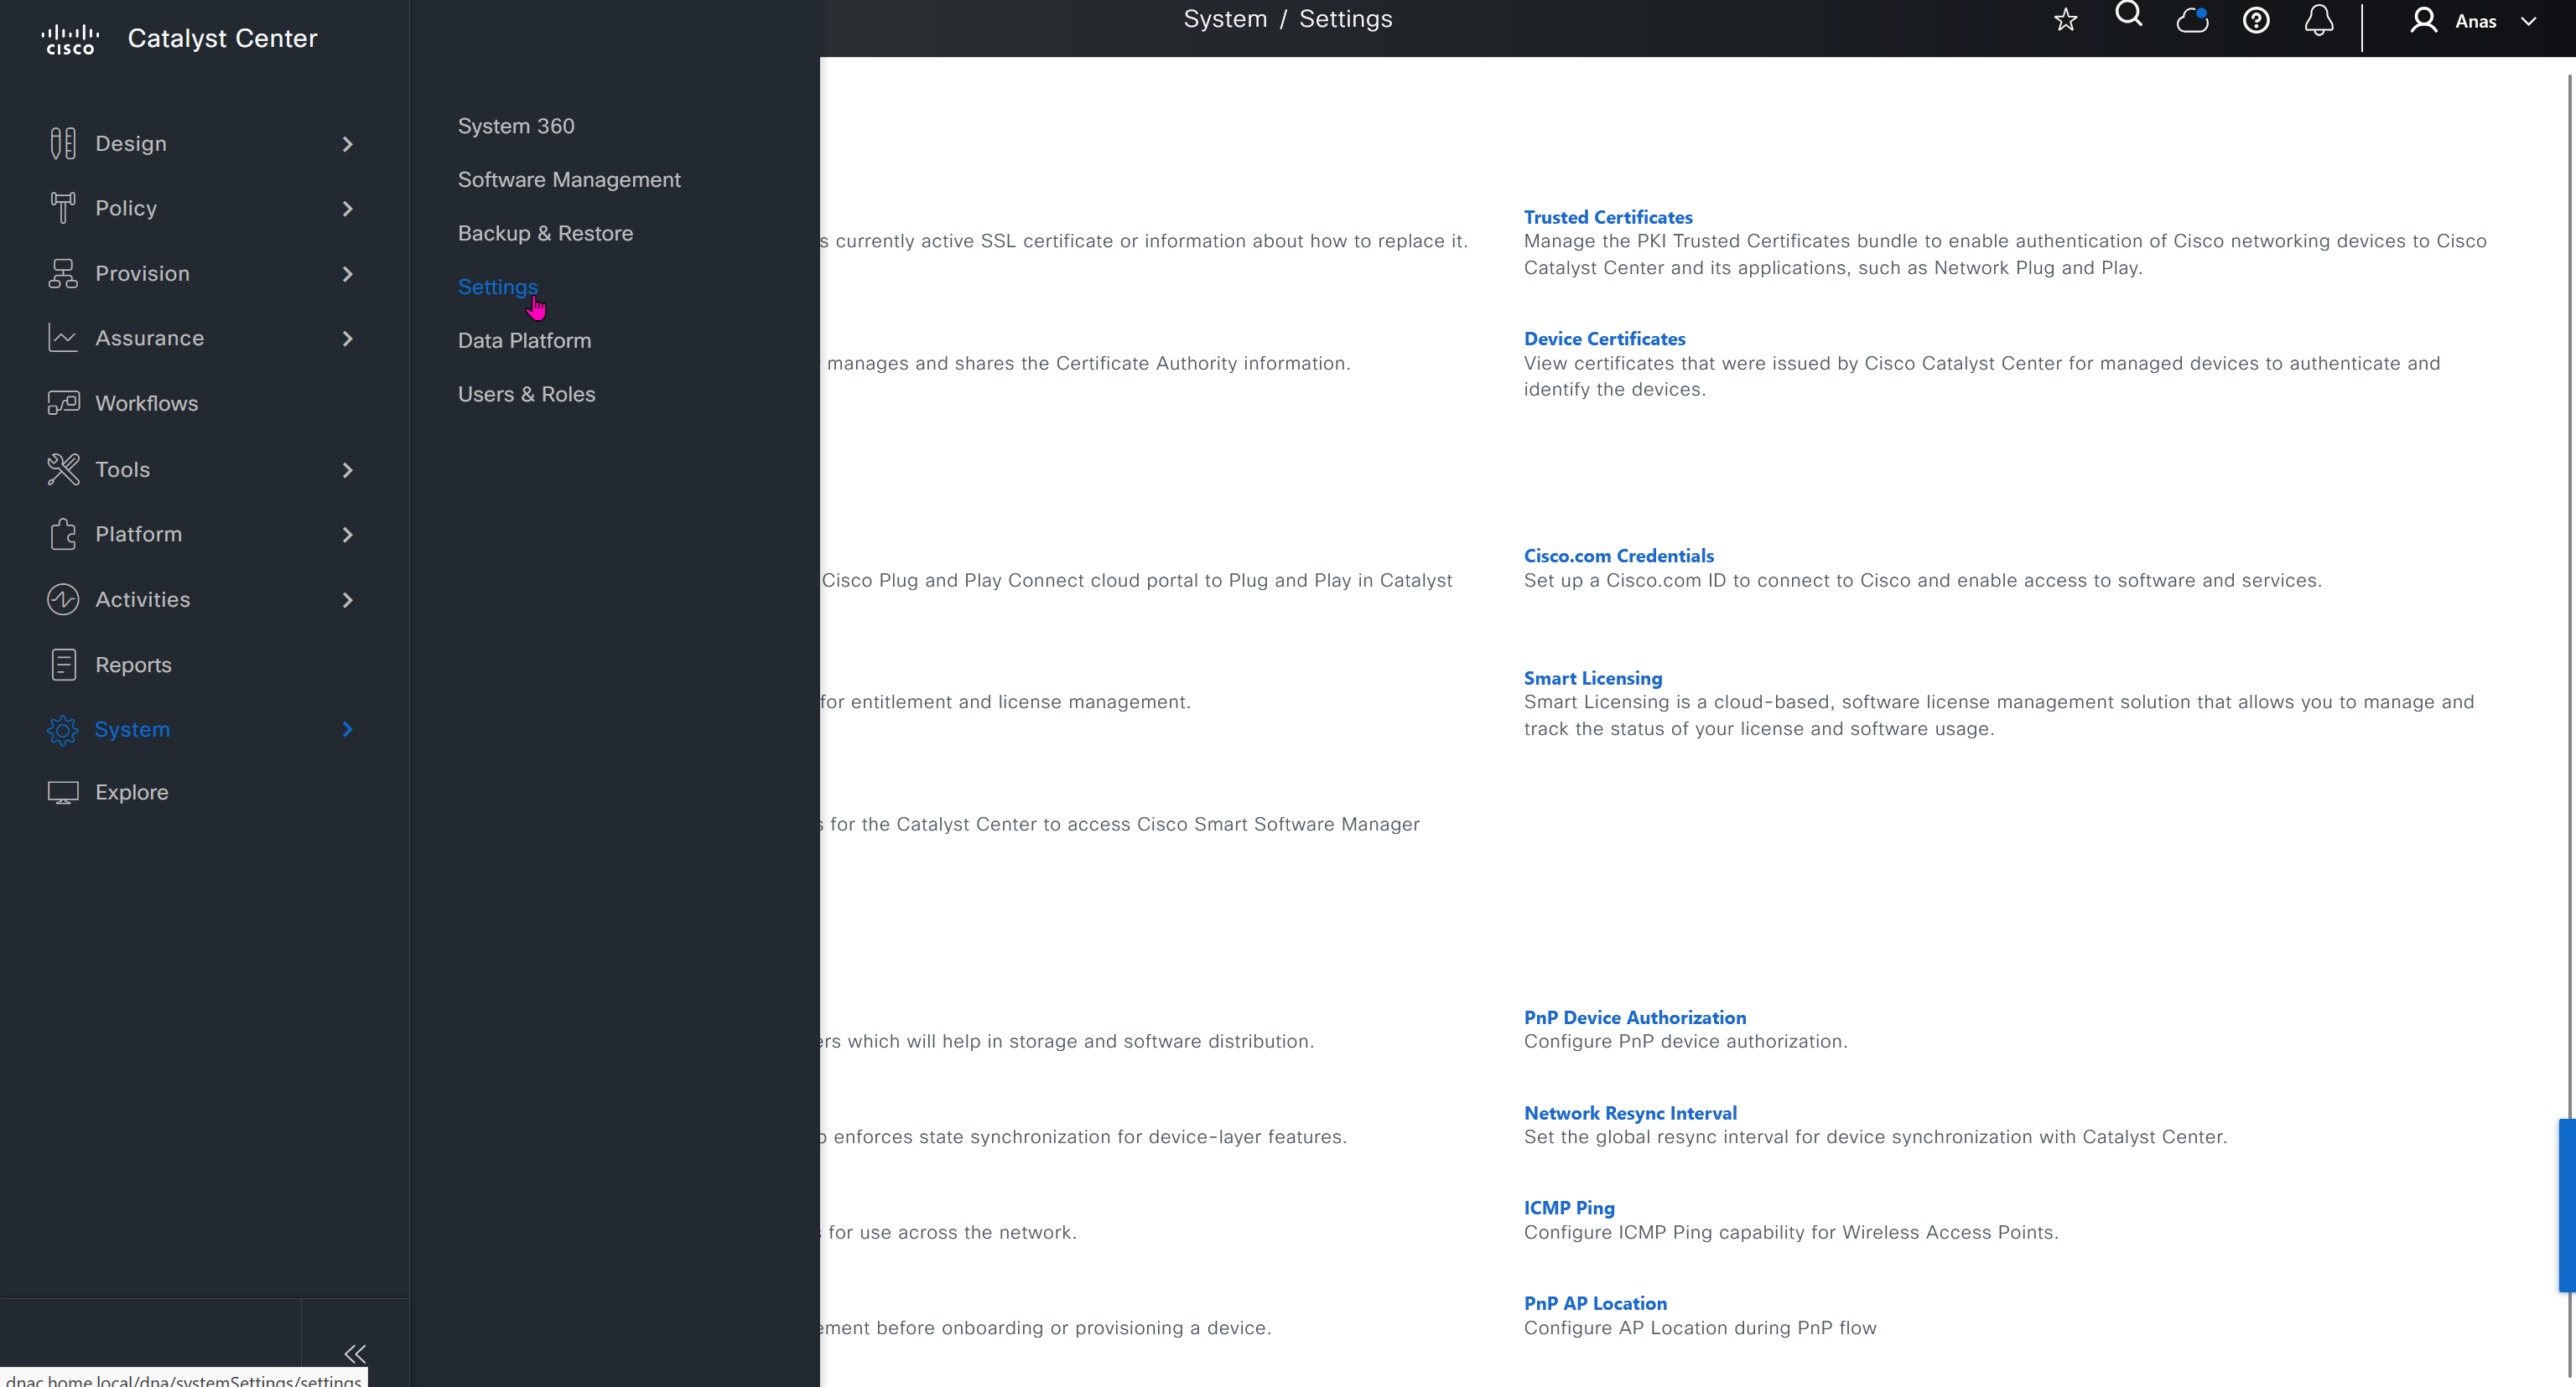The image size is (2576, 1387).
Task: Open the Trusted Certificates link
Action: 1607,217
